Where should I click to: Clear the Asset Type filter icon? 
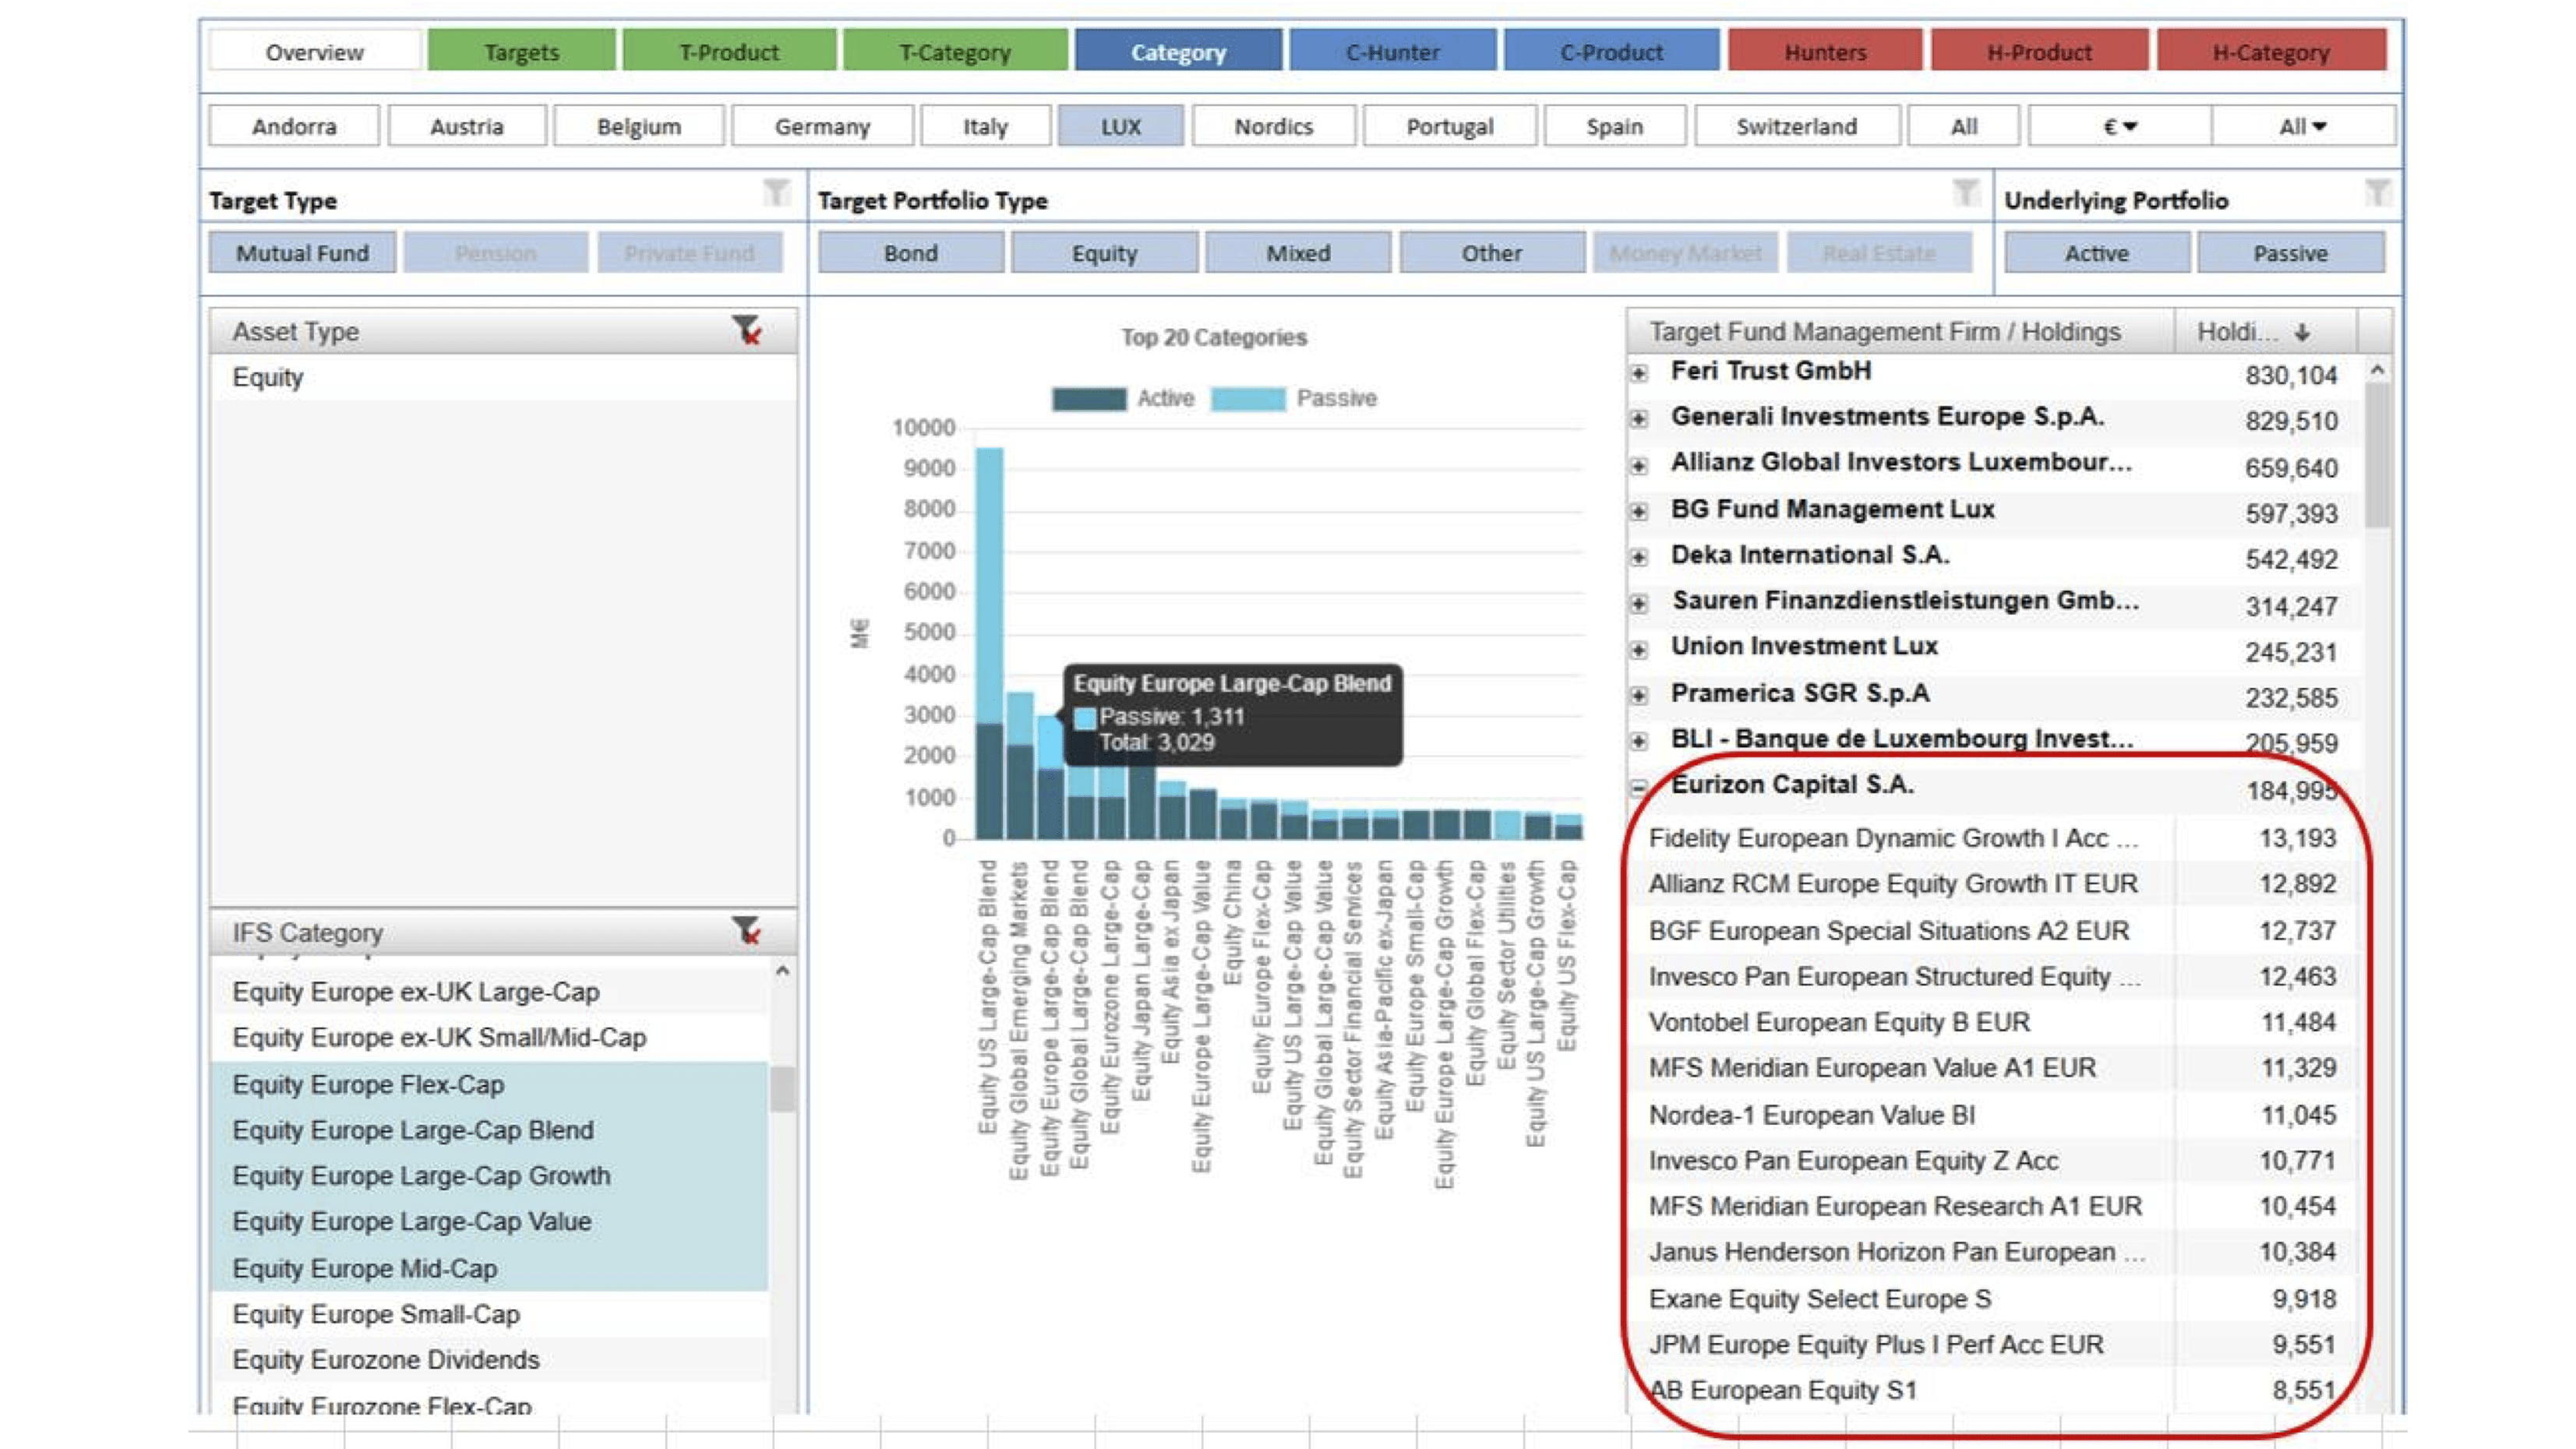[746, 330]
